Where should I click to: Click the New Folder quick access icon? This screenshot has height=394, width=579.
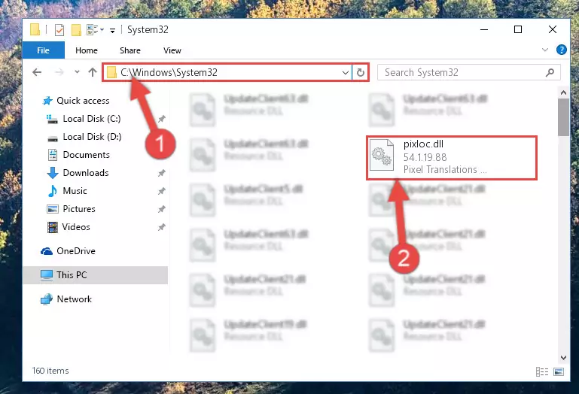(76, 29)
